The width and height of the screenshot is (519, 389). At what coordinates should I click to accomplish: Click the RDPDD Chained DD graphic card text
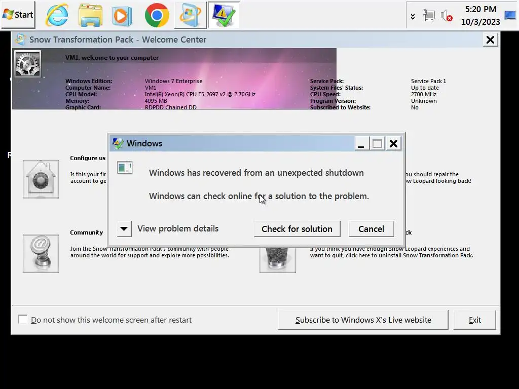tap(171, 107)
